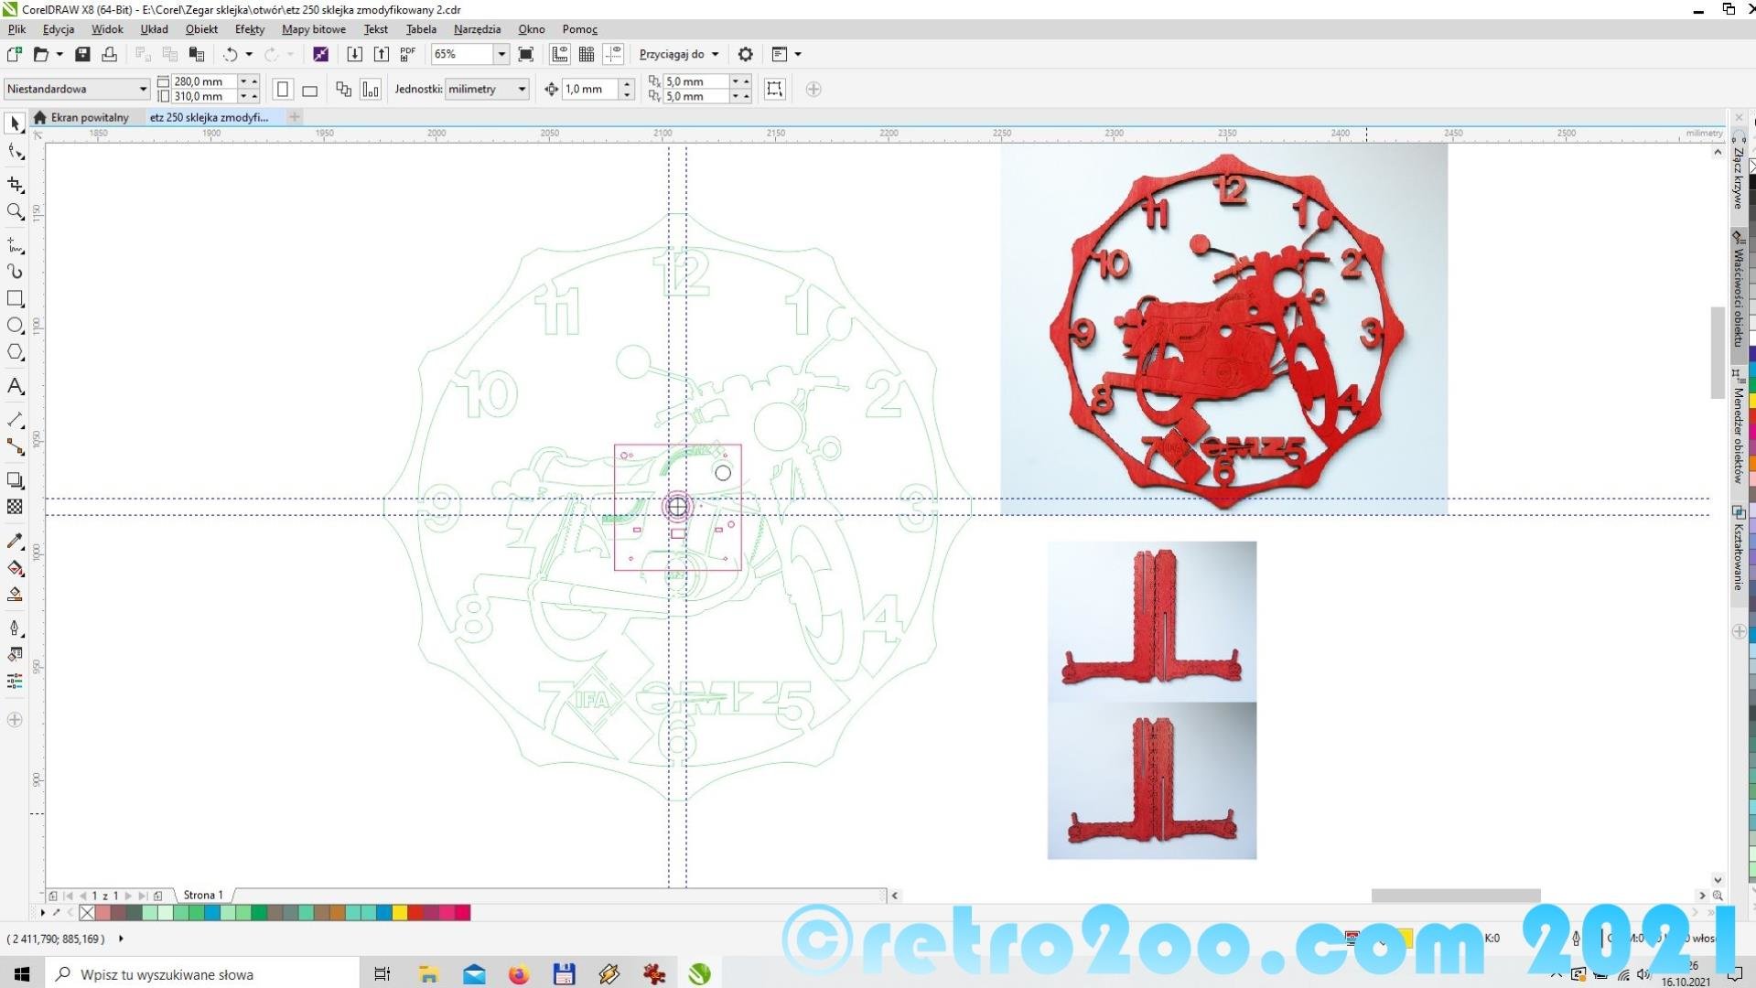Toggle Show Rulers button
The height and width of the screenshot is (988, 1756).
(560, 54)
